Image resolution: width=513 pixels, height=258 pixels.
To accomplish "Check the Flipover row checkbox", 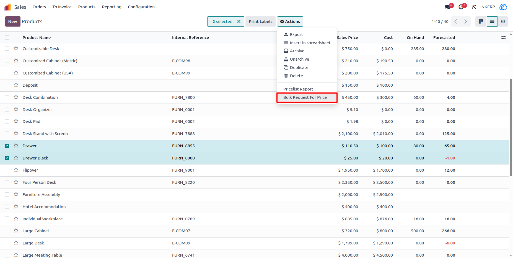I will tap(7, 170).
